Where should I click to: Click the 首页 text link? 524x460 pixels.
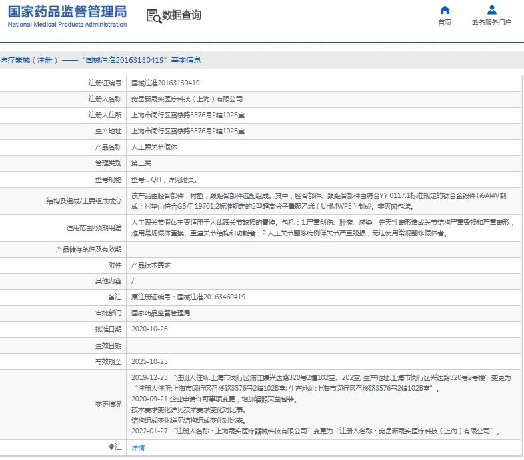[445, 23]
